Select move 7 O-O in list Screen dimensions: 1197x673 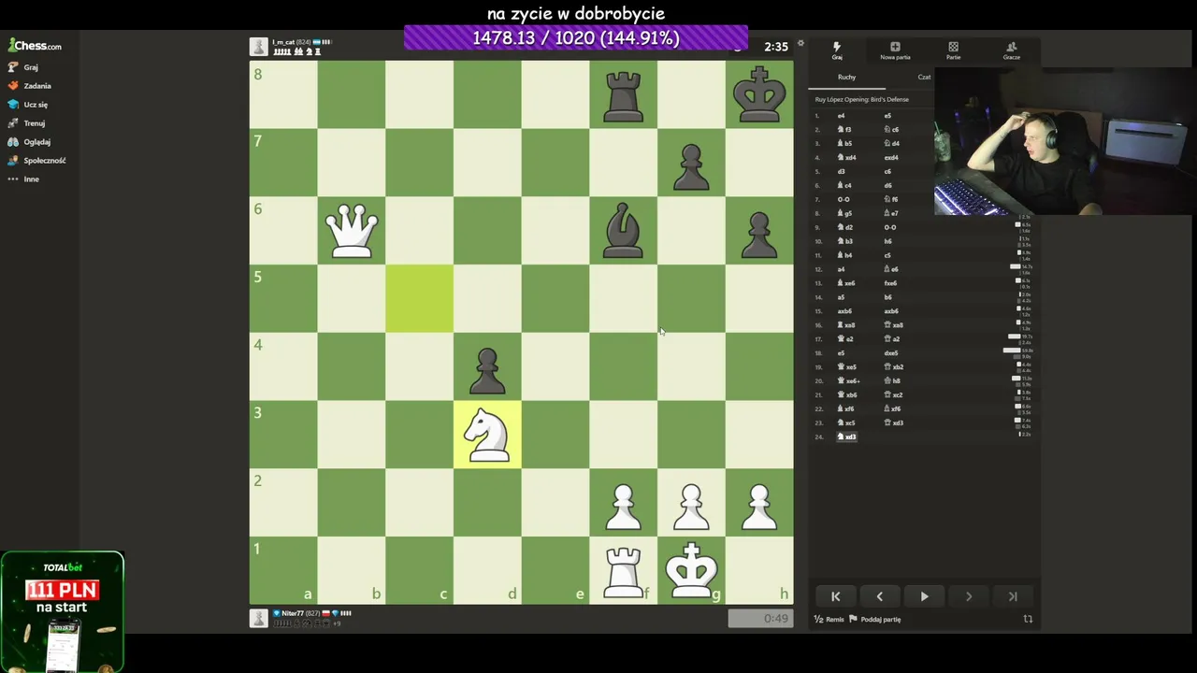pos(844,199)
